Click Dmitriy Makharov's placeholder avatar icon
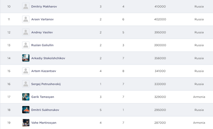The height and width of the screenshot is (129, 213). pos(26,6)
